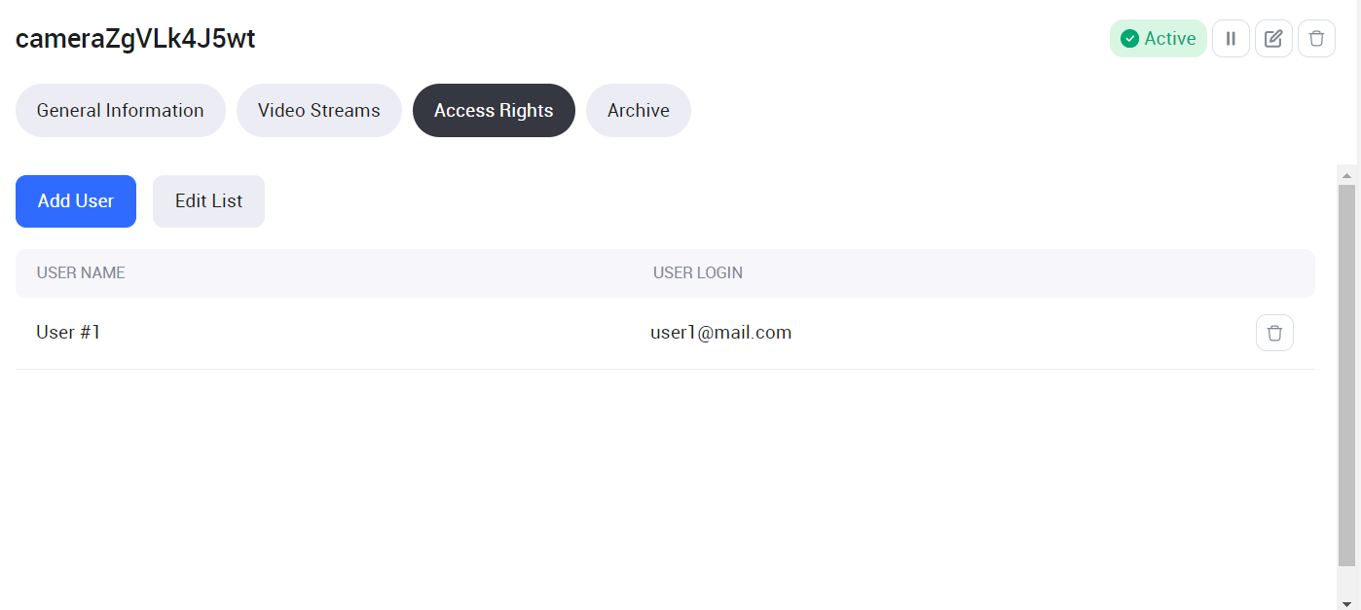Click the user1@mail.com login text
The height and width of the screenshot is (610, 1361).
(721, 333)
